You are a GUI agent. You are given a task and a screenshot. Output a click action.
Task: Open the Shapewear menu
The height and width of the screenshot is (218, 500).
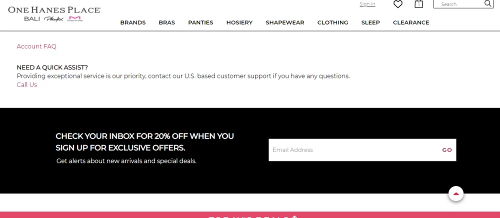point(285,22)
